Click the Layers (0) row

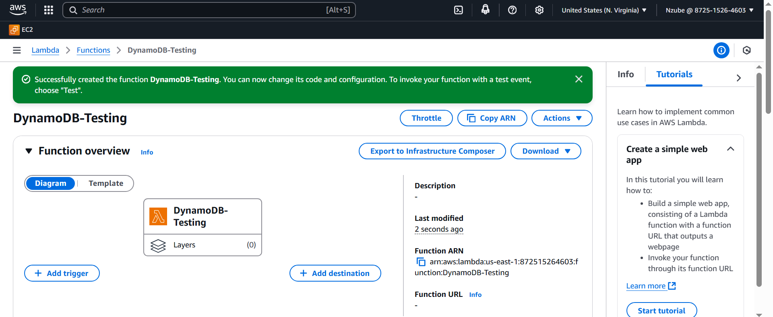(203, 245)
